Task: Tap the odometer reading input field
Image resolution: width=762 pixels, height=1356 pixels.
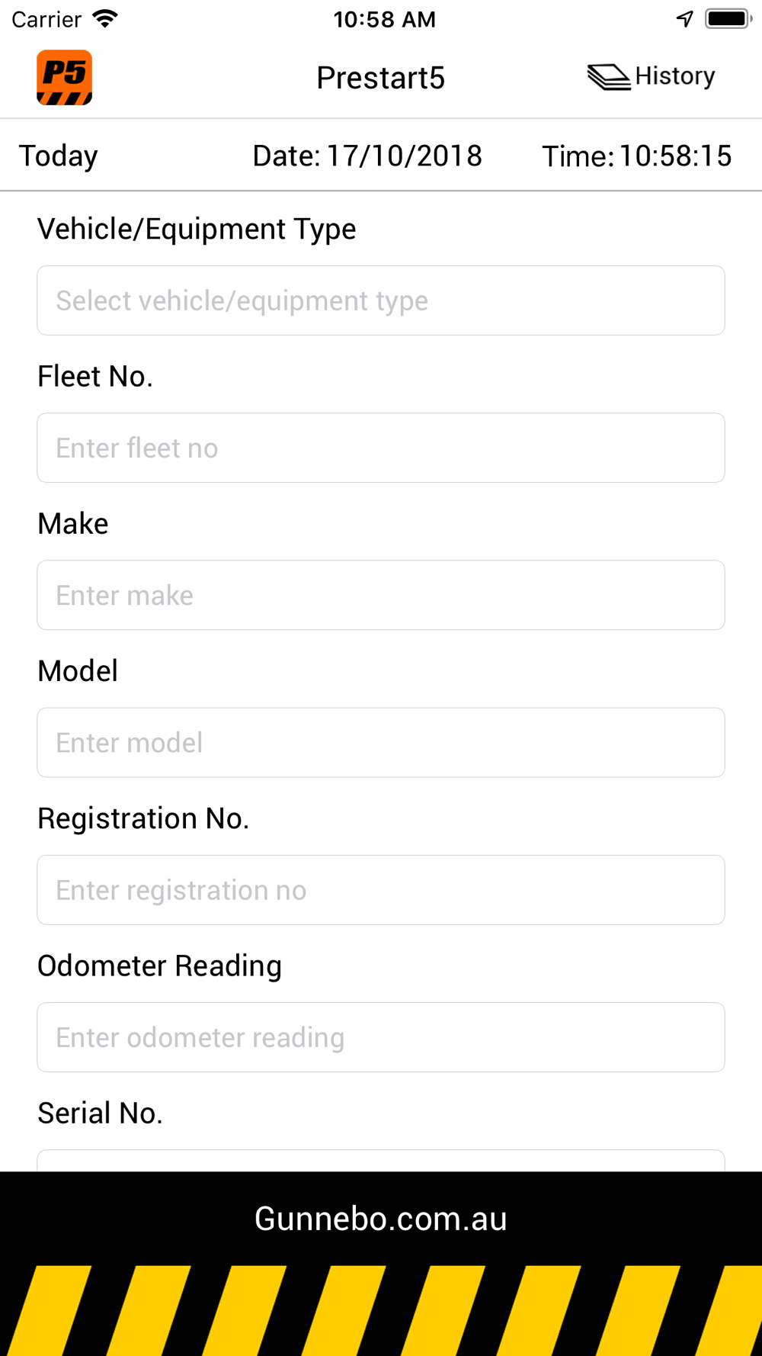Action: 381,1037
